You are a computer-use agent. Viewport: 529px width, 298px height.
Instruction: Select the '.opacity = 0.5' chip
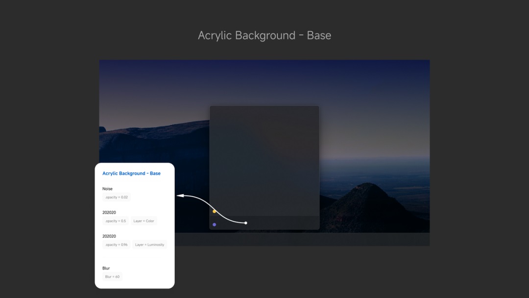116,221
